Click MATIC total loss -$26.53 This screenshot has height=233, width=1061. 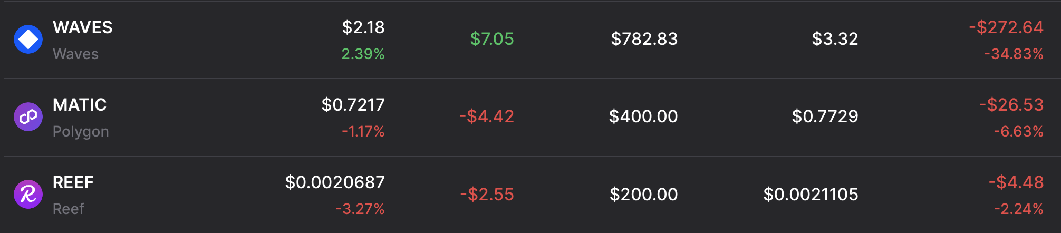1011,105
